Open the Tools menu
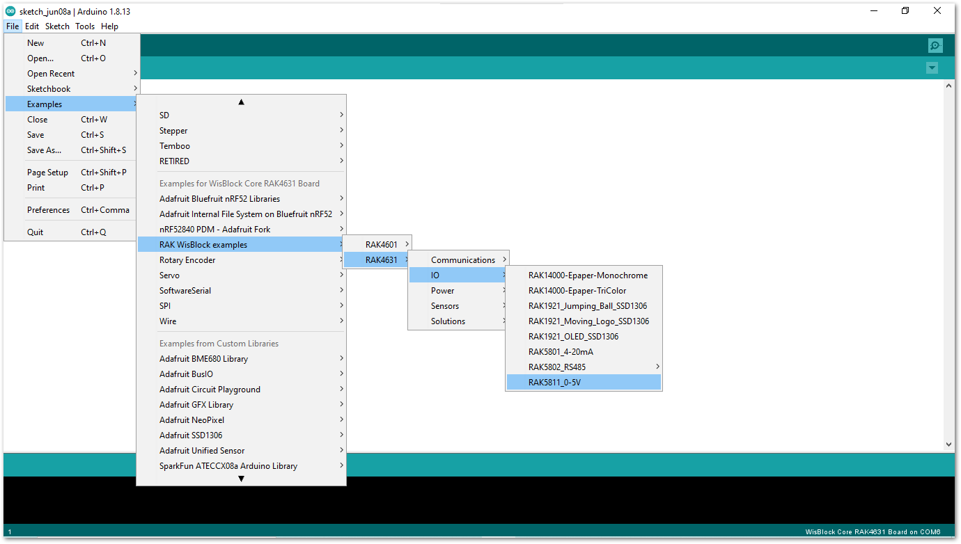Image resolution: width=961 pixels, height=544 pixels. [85, 26]
